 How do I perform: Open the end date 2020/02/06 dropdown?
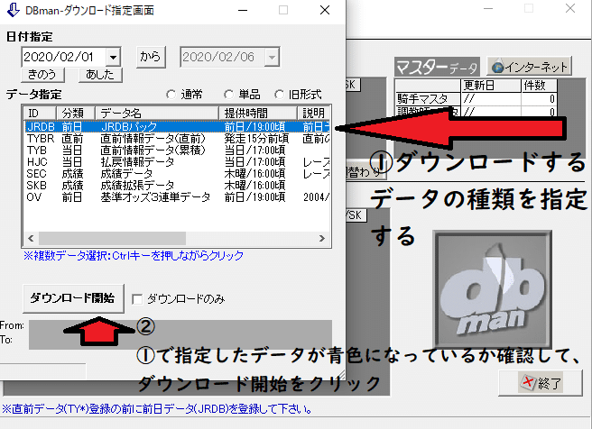(x=272, y=58)
